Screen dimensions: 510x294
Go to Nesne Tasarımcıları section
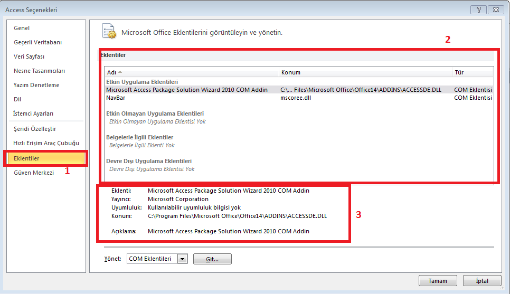point(40,71)
